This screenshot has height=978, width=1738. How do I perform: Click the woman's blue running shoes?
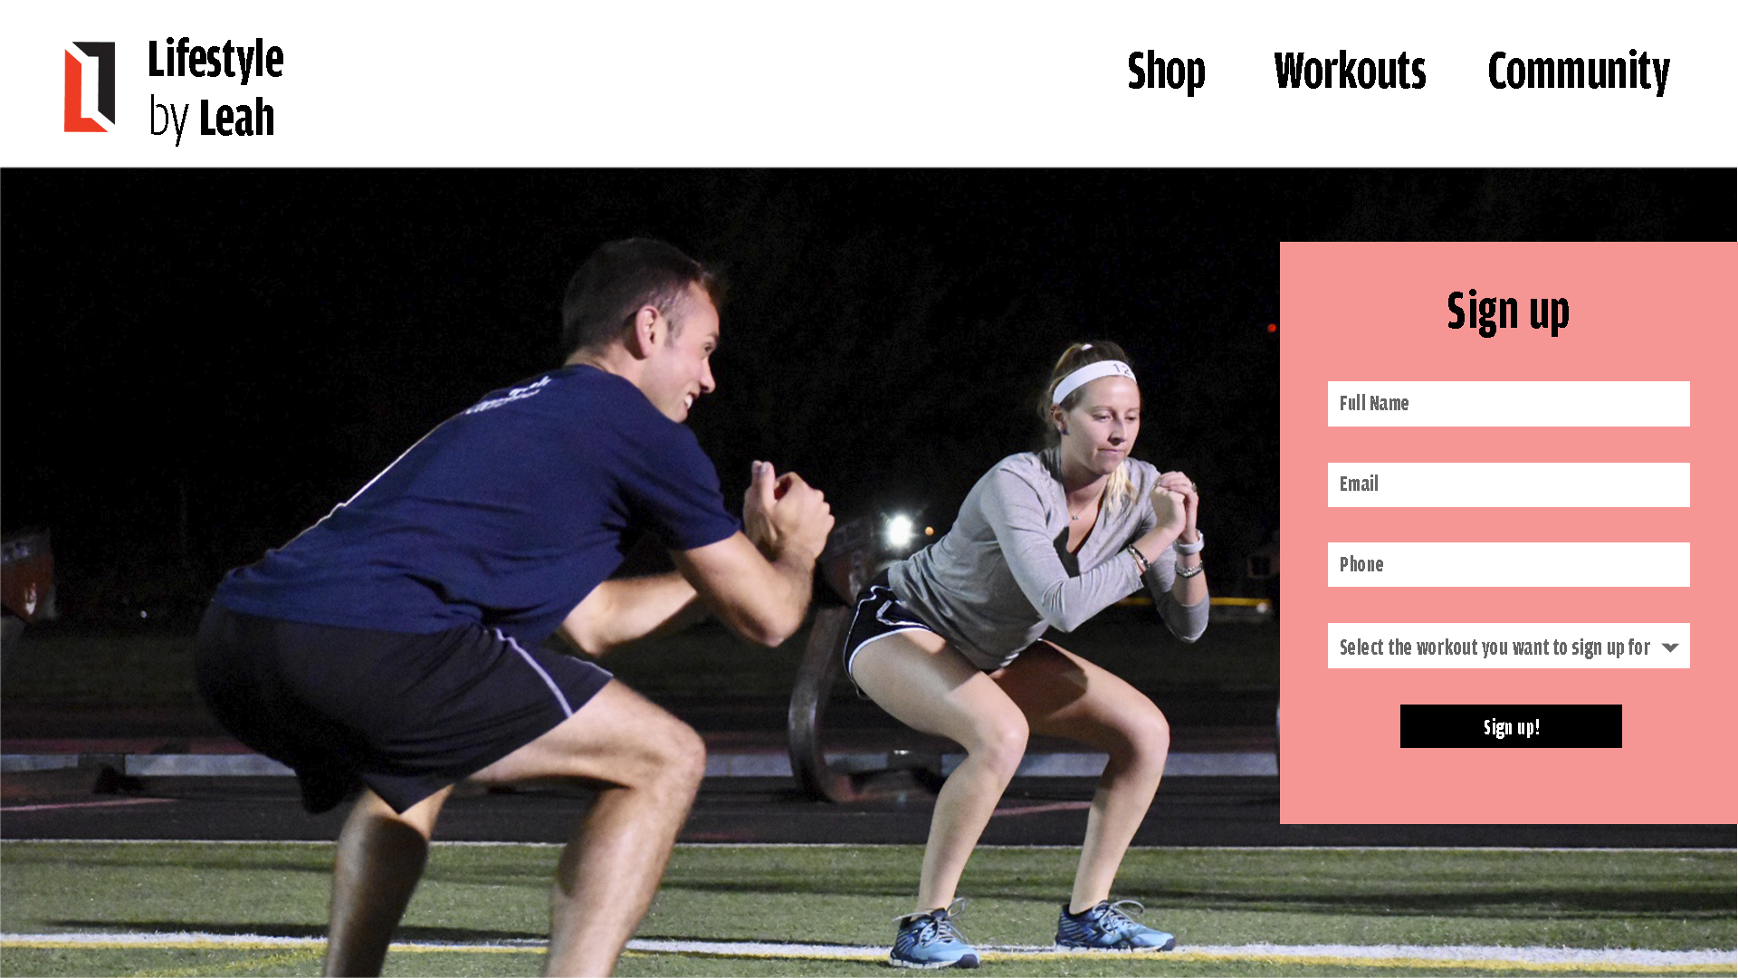pyautogui.click(x=1032, y=933)
